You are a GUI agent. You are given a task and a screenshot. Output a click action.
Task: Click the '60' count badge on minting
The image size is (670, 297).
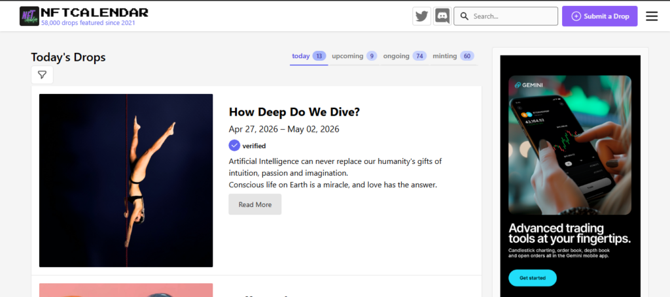pyautogui.click(x=467, y=56)
